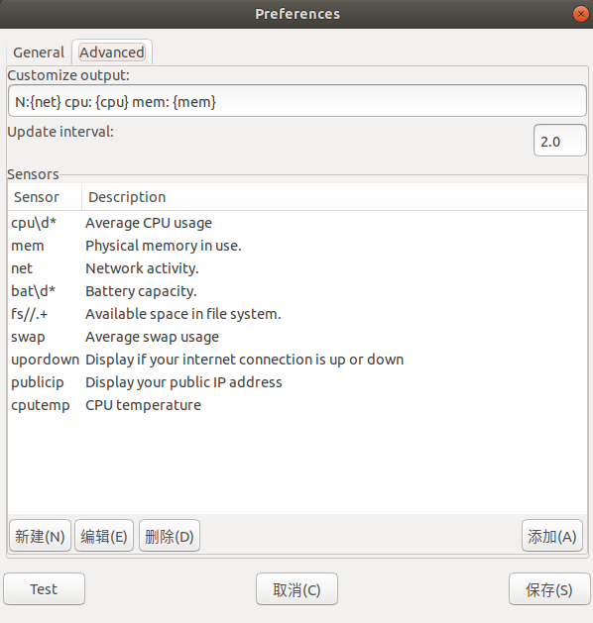Image resolution: width=593 pixels, height=623 pixels.
Task: Click 'Average CPU usage' description
Action: (x=149, y=223)
